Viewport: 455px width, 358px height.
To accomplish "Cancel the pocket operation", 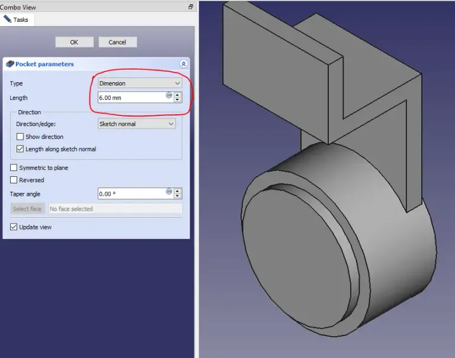I will (x=117, y=42).
